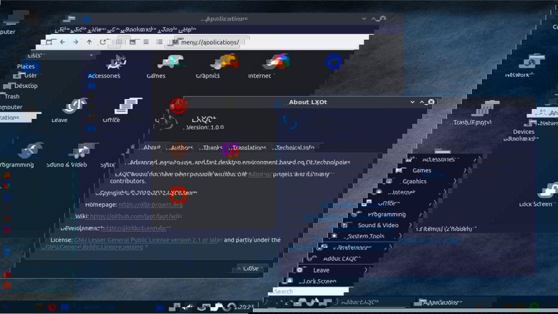Go back using the toolbar back arrow
Image resolution: width=558 pixels, height=314 pixels.
pos(63,42)
